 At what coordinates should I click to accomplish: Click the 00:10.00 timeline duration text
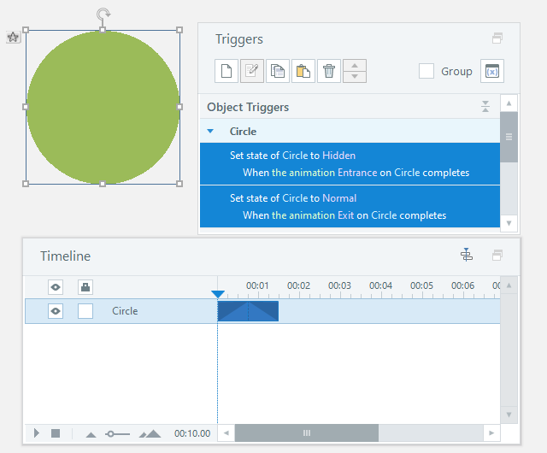192,433
